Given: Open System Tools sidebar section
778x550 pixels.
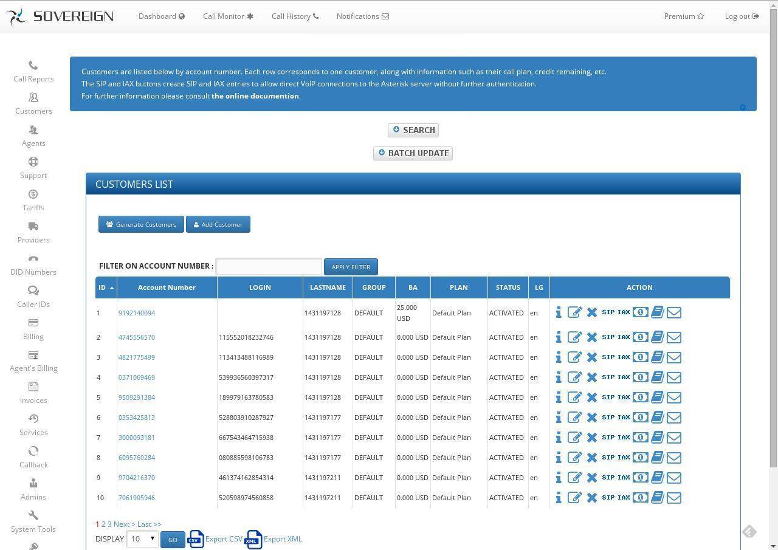Looking at the screenshot, I should coord(33,522).
